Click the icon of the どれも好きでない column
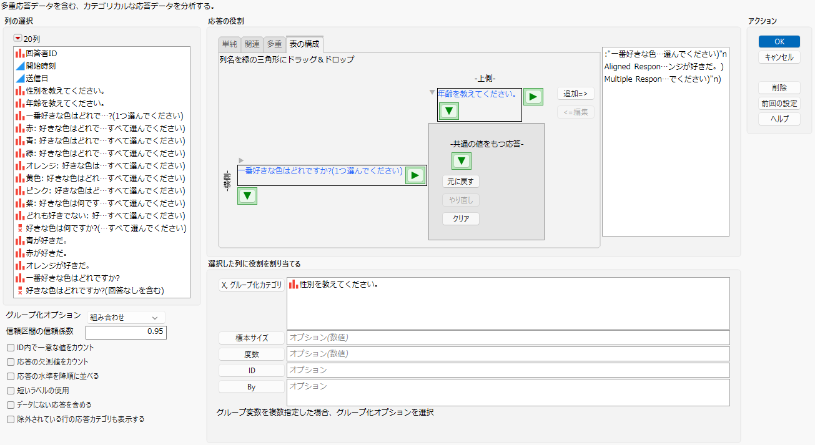 coord(20,216)
